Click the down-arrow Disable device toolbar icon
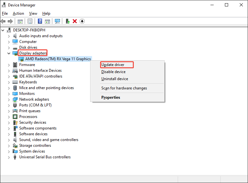This screenshot has height=183, width=248. (82, 21)
